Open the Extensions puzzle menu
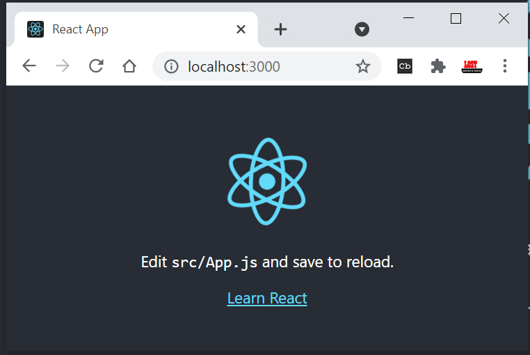The width and height of the screenshot is (530, 355). [x=438, y=66]
